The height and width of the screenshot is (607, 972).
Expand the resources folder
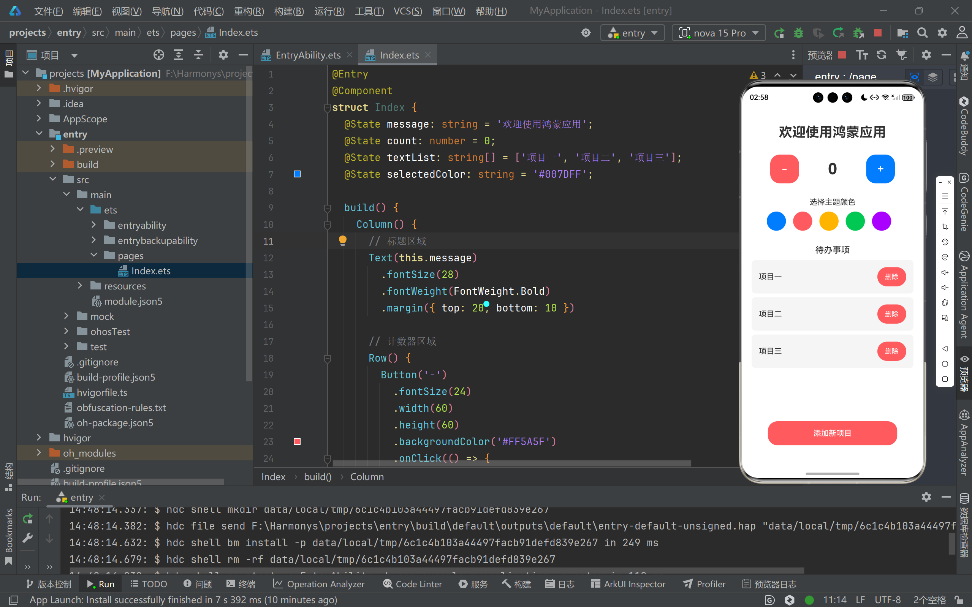point(80,285)
